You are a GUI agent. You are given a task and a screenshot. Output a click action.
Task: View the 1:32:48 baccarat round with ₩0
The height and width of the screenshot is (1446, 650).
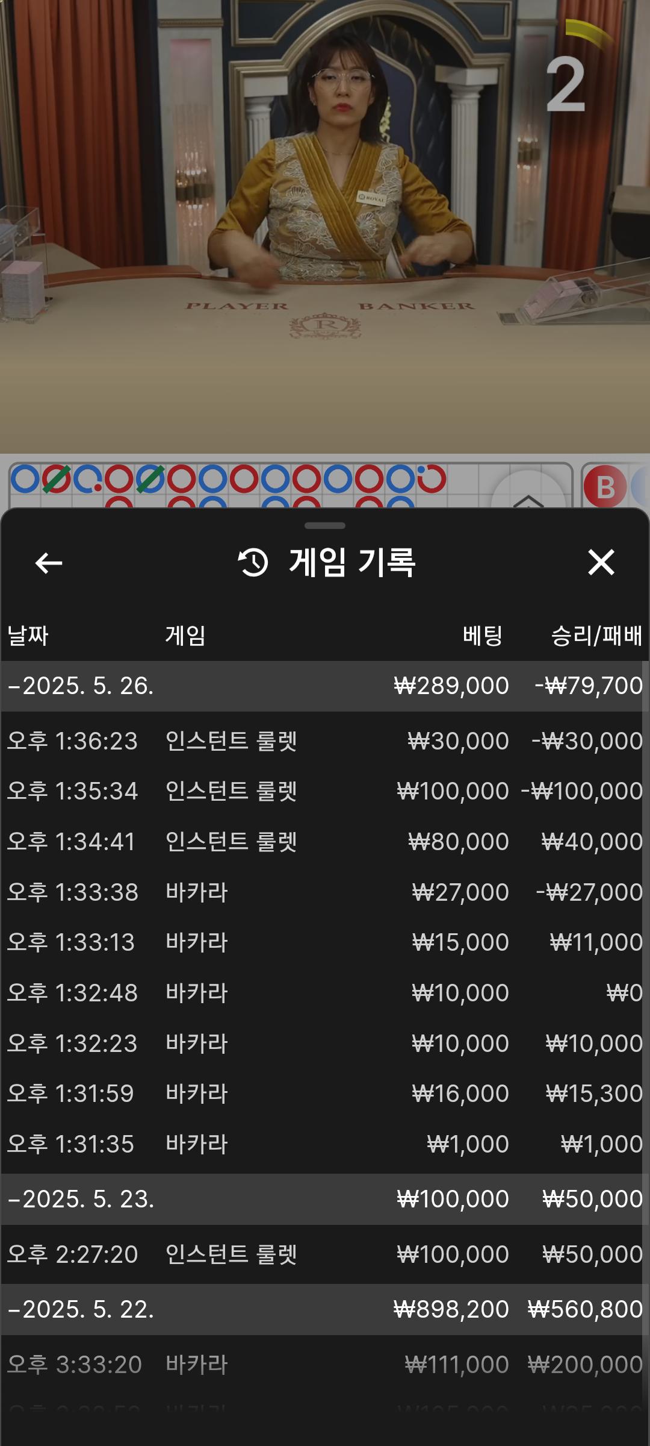(325, 993)
